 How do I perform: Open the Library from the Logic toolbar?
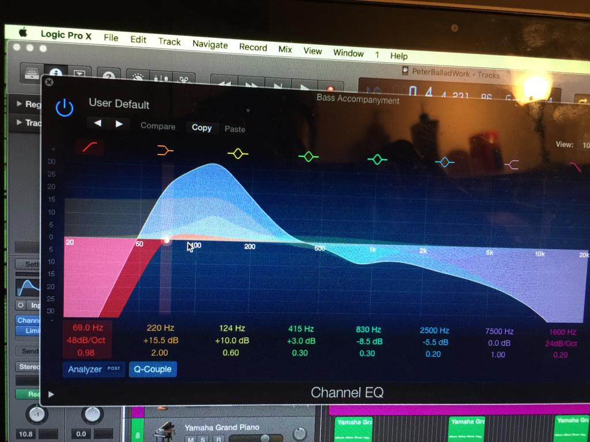[x=32, y=73]
